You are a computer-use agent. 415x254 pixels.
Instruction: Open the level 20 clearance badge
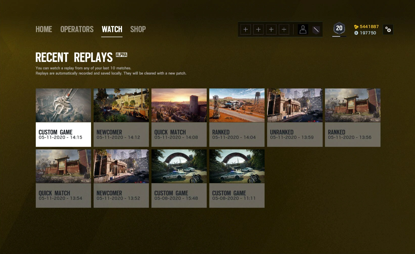pyautogui.click(x=339, y=28)
